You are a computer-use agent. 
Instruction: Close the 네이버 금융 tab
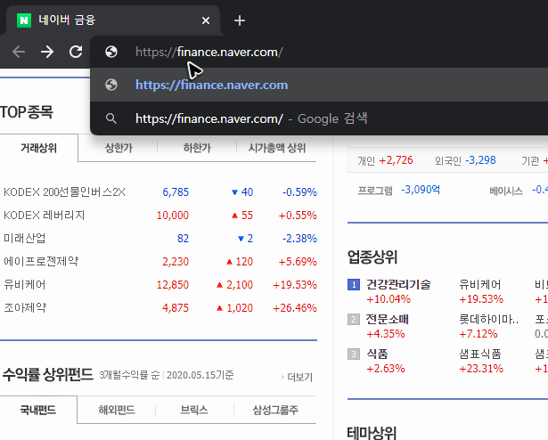tap(206, 20)
